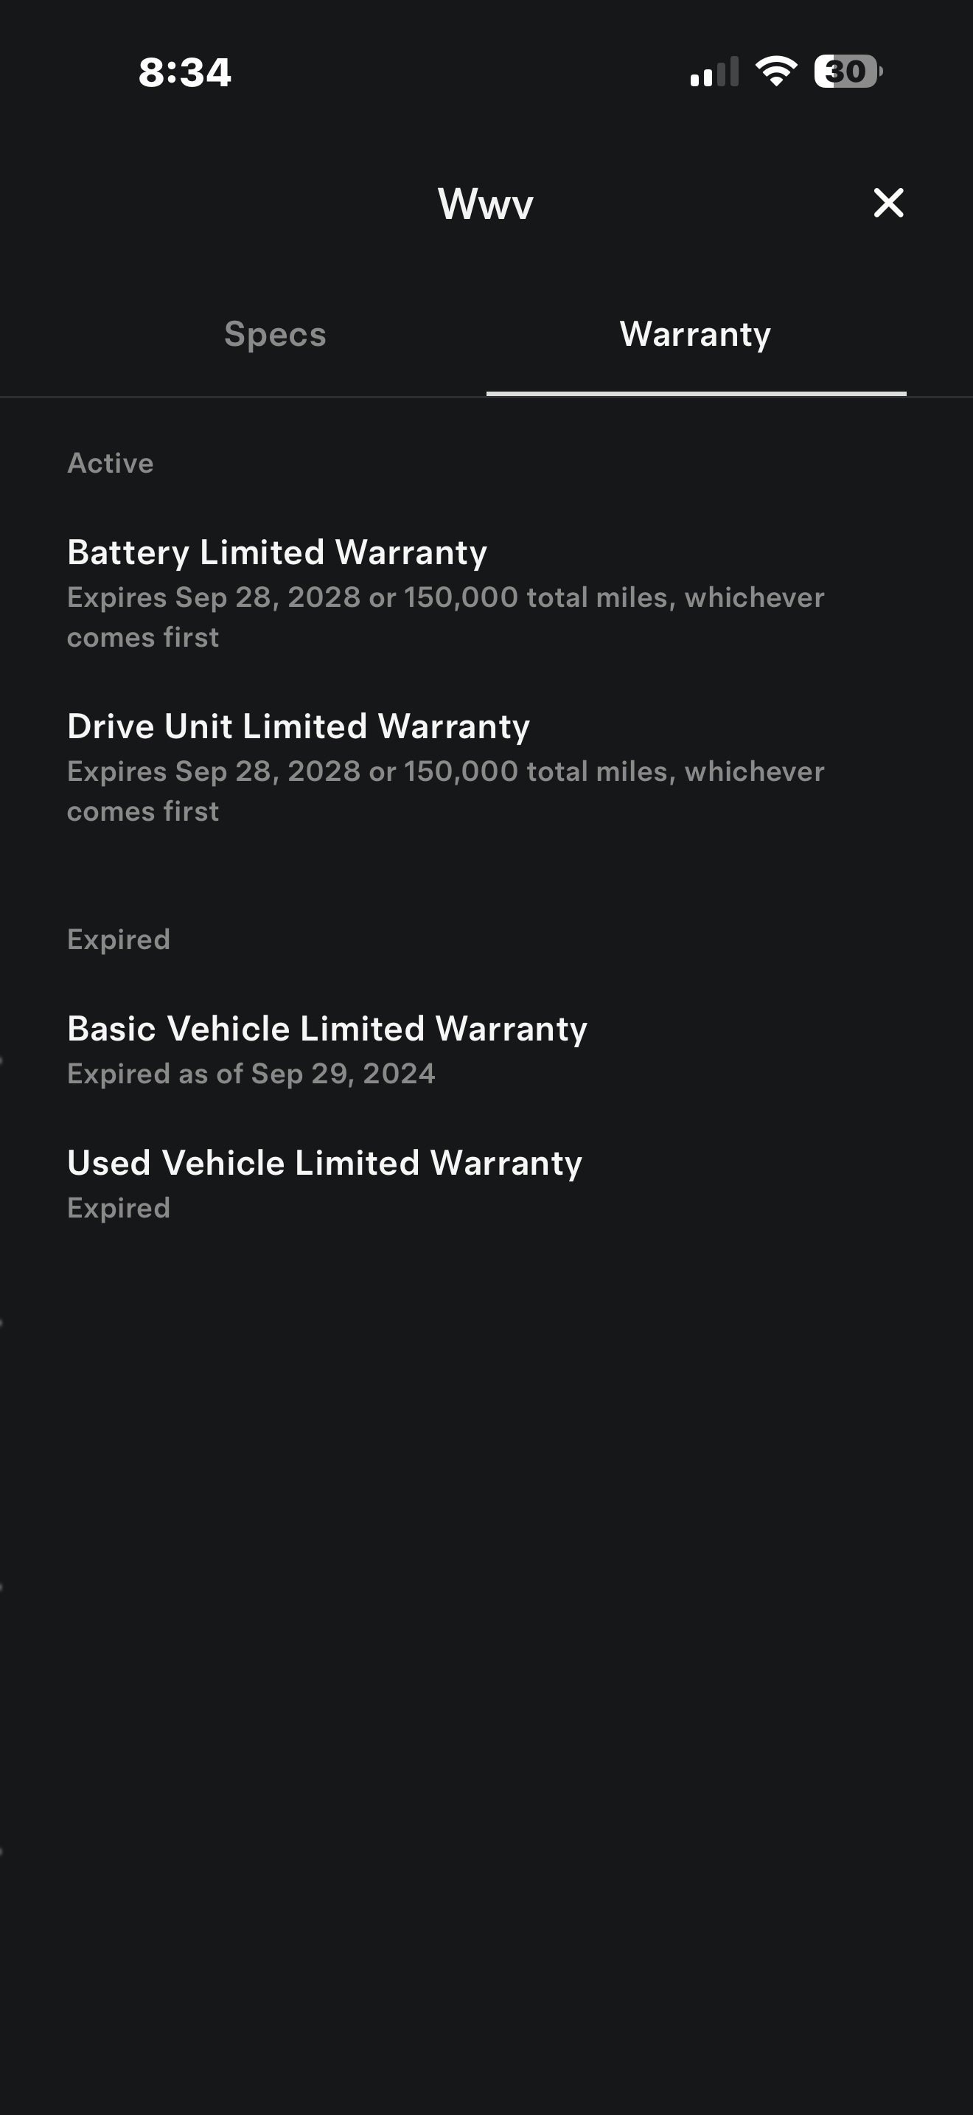Tap the 8:34 clock in status bar
Viewport: 973px width, 2115px height.
click(x=184, y=72)
